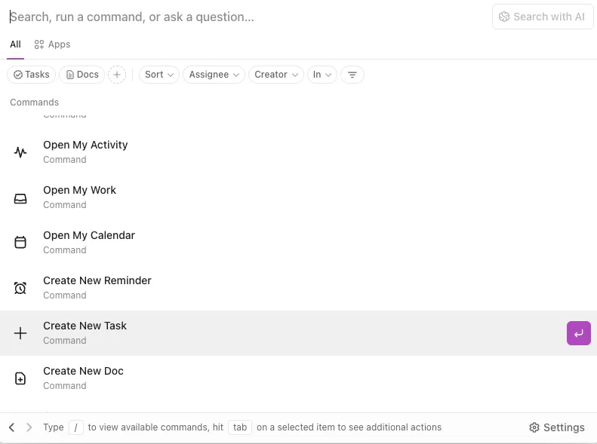Expand the In location dropdown
Viewport: 597px width, 444px height.
[322, 75]
